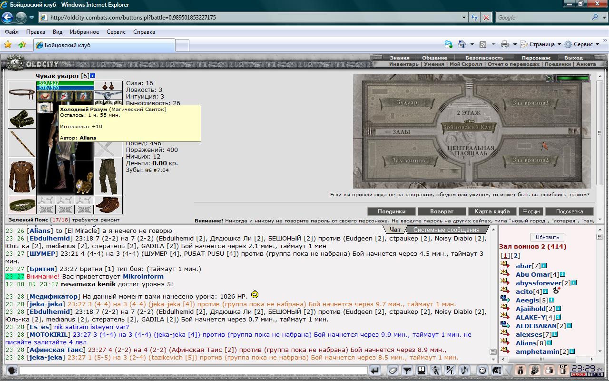Screen dimensions: 609x381
Task: Click the Форум button
Action: coord(531,211)
